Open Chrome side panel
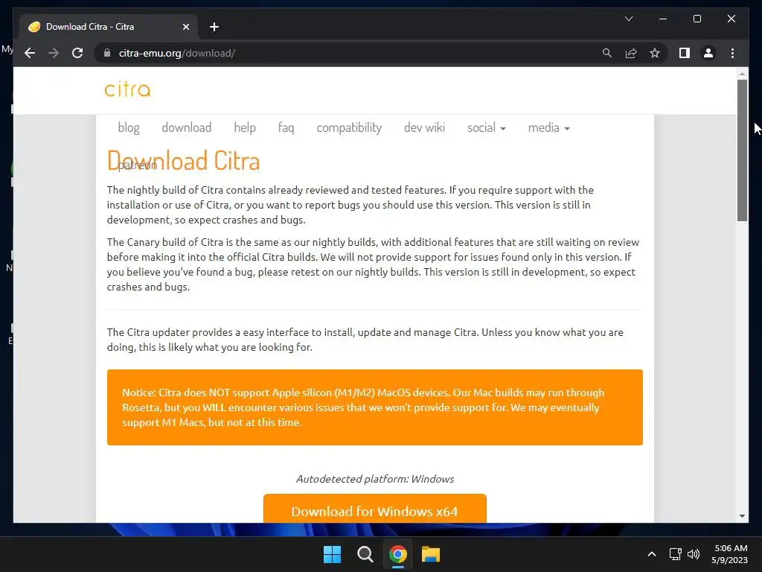This screenshot has height=572, width=762. [x=685, y=53]
